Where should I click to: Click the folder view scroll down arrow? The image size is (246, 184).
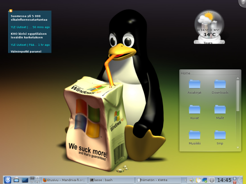238,148
